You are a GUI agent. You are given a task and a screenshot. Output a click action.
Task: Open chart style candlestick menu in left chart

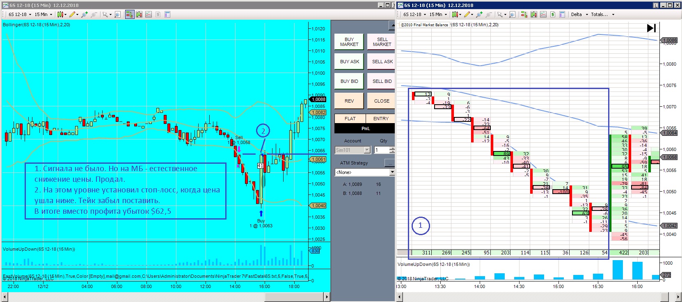coord(62,14)
